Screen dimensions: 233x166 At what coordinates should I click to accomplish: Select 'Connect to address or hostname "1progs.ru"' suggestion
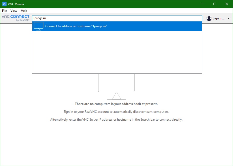(x=117, y=26)
